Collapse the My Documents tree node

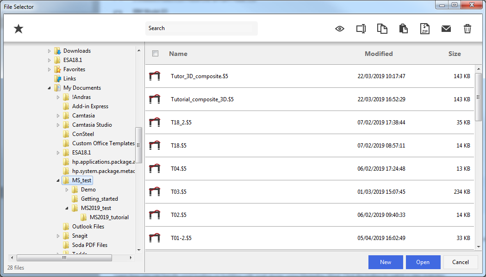(49, 88)
